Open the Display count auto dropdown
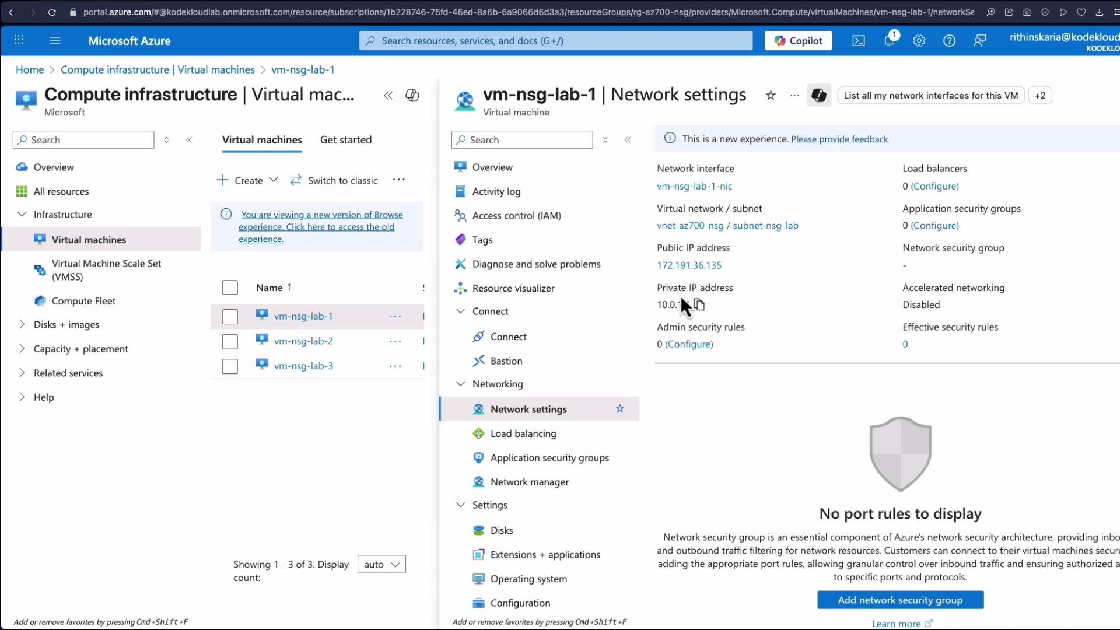This screenshot has height=630, width=1120. [381, 564]
